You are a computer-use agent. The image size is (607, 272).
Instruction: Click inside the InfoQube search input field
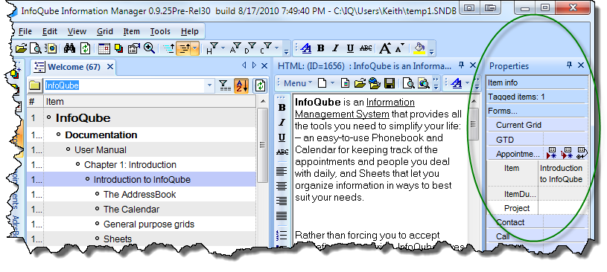(124, 85)
